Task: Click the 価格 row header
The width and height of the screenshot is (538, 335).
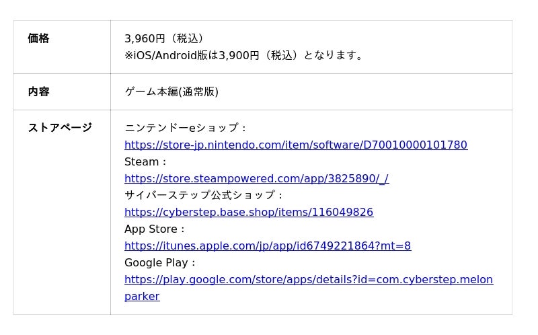Action: point(38,38)
